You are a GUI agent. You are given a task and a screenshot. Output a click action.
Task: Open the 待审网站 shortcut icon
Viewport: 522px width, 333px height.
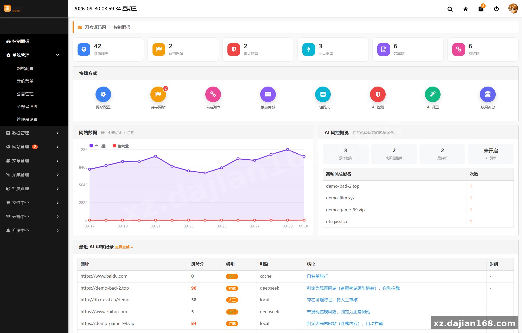point(158,94)
